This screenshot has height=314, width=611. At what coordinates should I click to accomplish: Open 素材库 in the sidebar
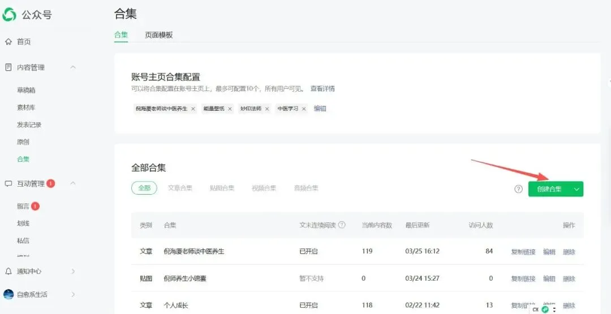coord(26,107)
